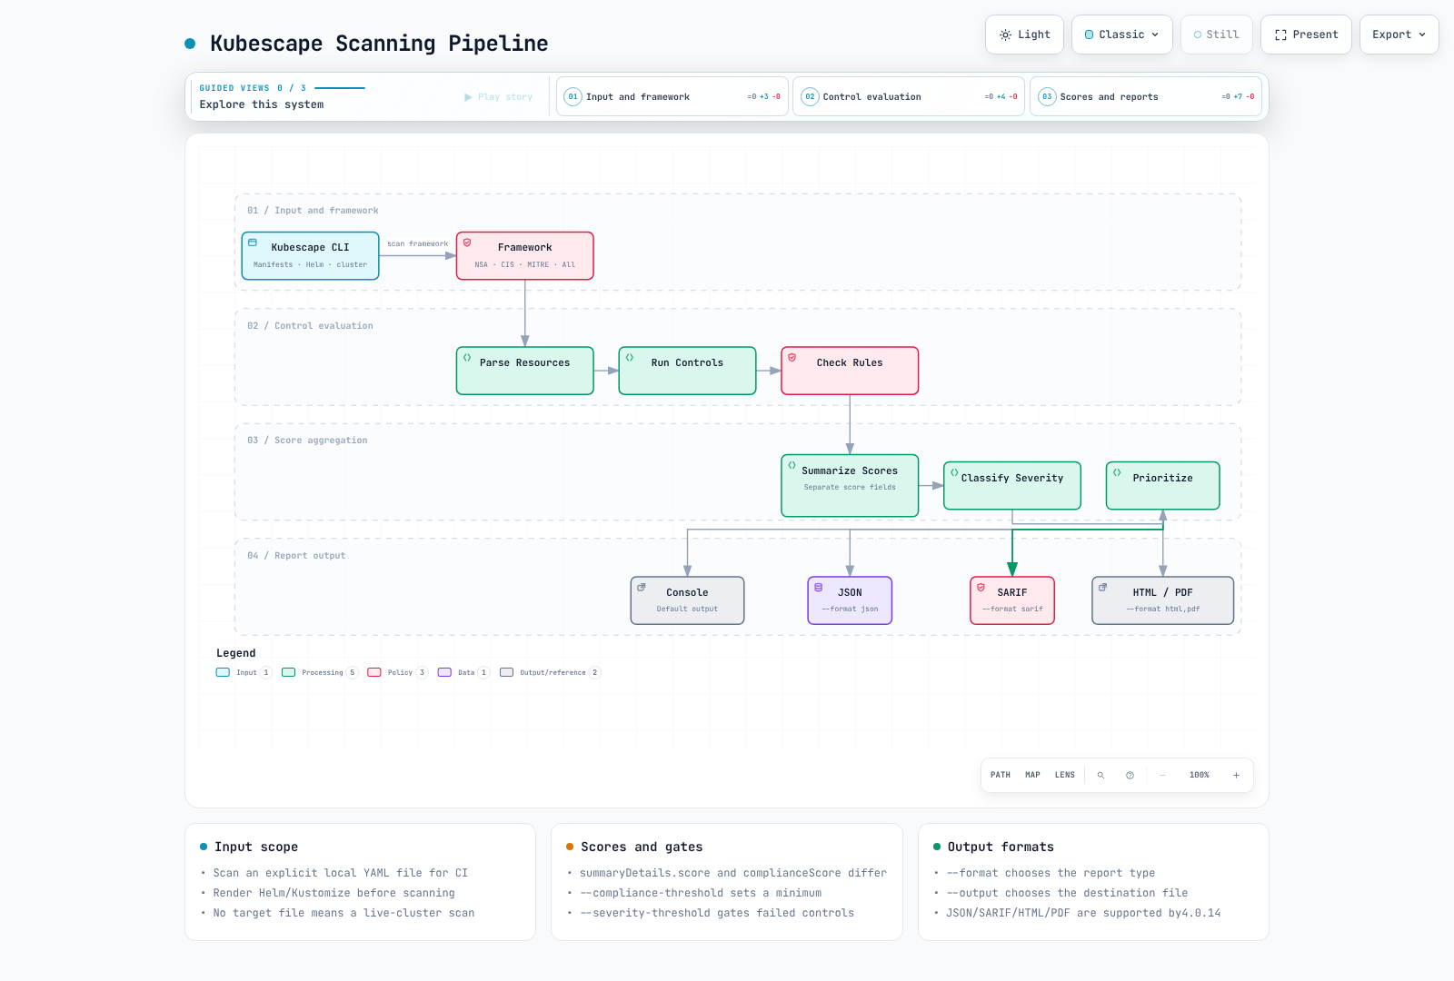Screen dimensions: 1454x981
Task: Click the Prioritize node code icon
Action: click(1117, 472)
